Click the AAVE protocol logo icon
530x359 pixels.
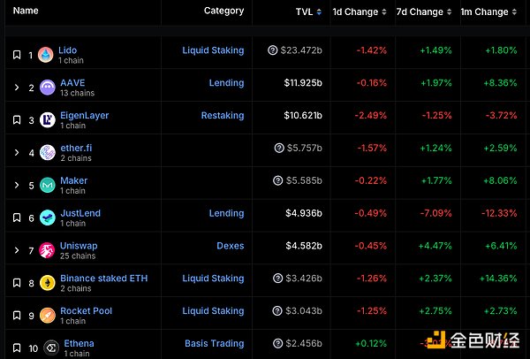[46, 88]
